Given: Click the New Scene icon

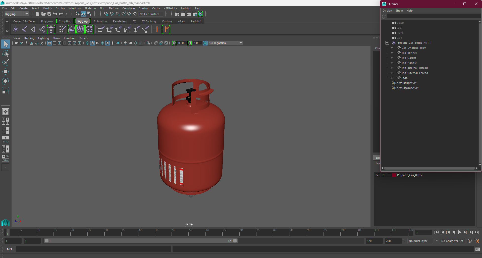Looking at the screenshot, I should 37,14.
